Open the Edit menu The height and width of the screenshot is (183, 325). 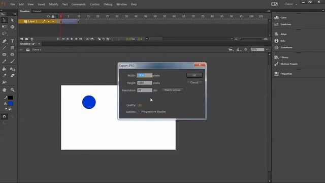coord(21,4)
